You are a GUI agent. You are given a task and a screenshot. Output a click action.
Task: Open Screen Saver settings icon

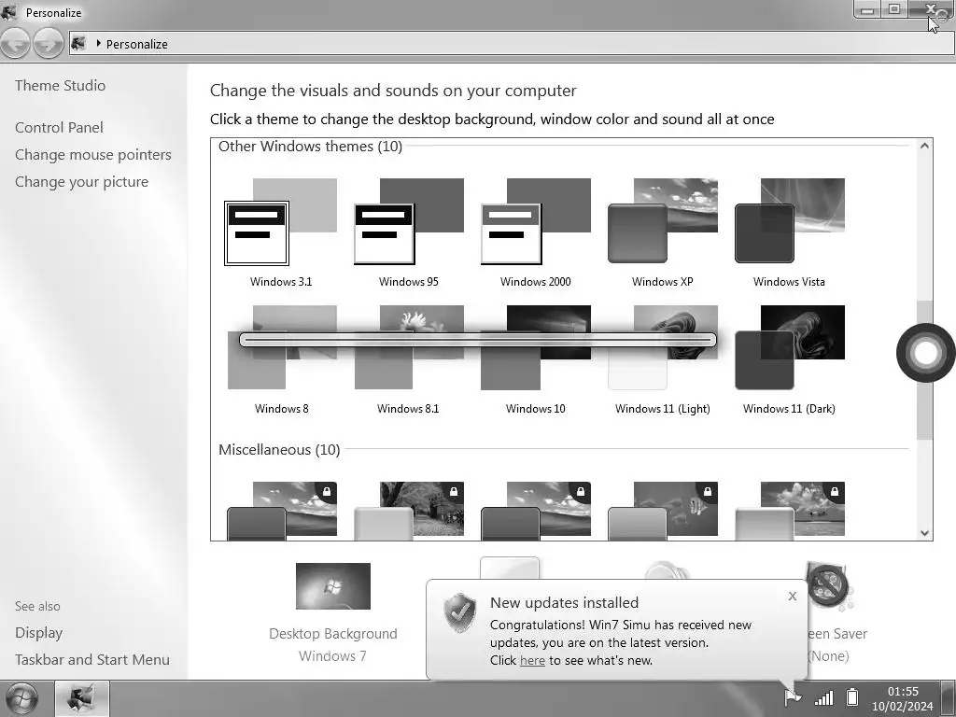[x=827, y=586]
